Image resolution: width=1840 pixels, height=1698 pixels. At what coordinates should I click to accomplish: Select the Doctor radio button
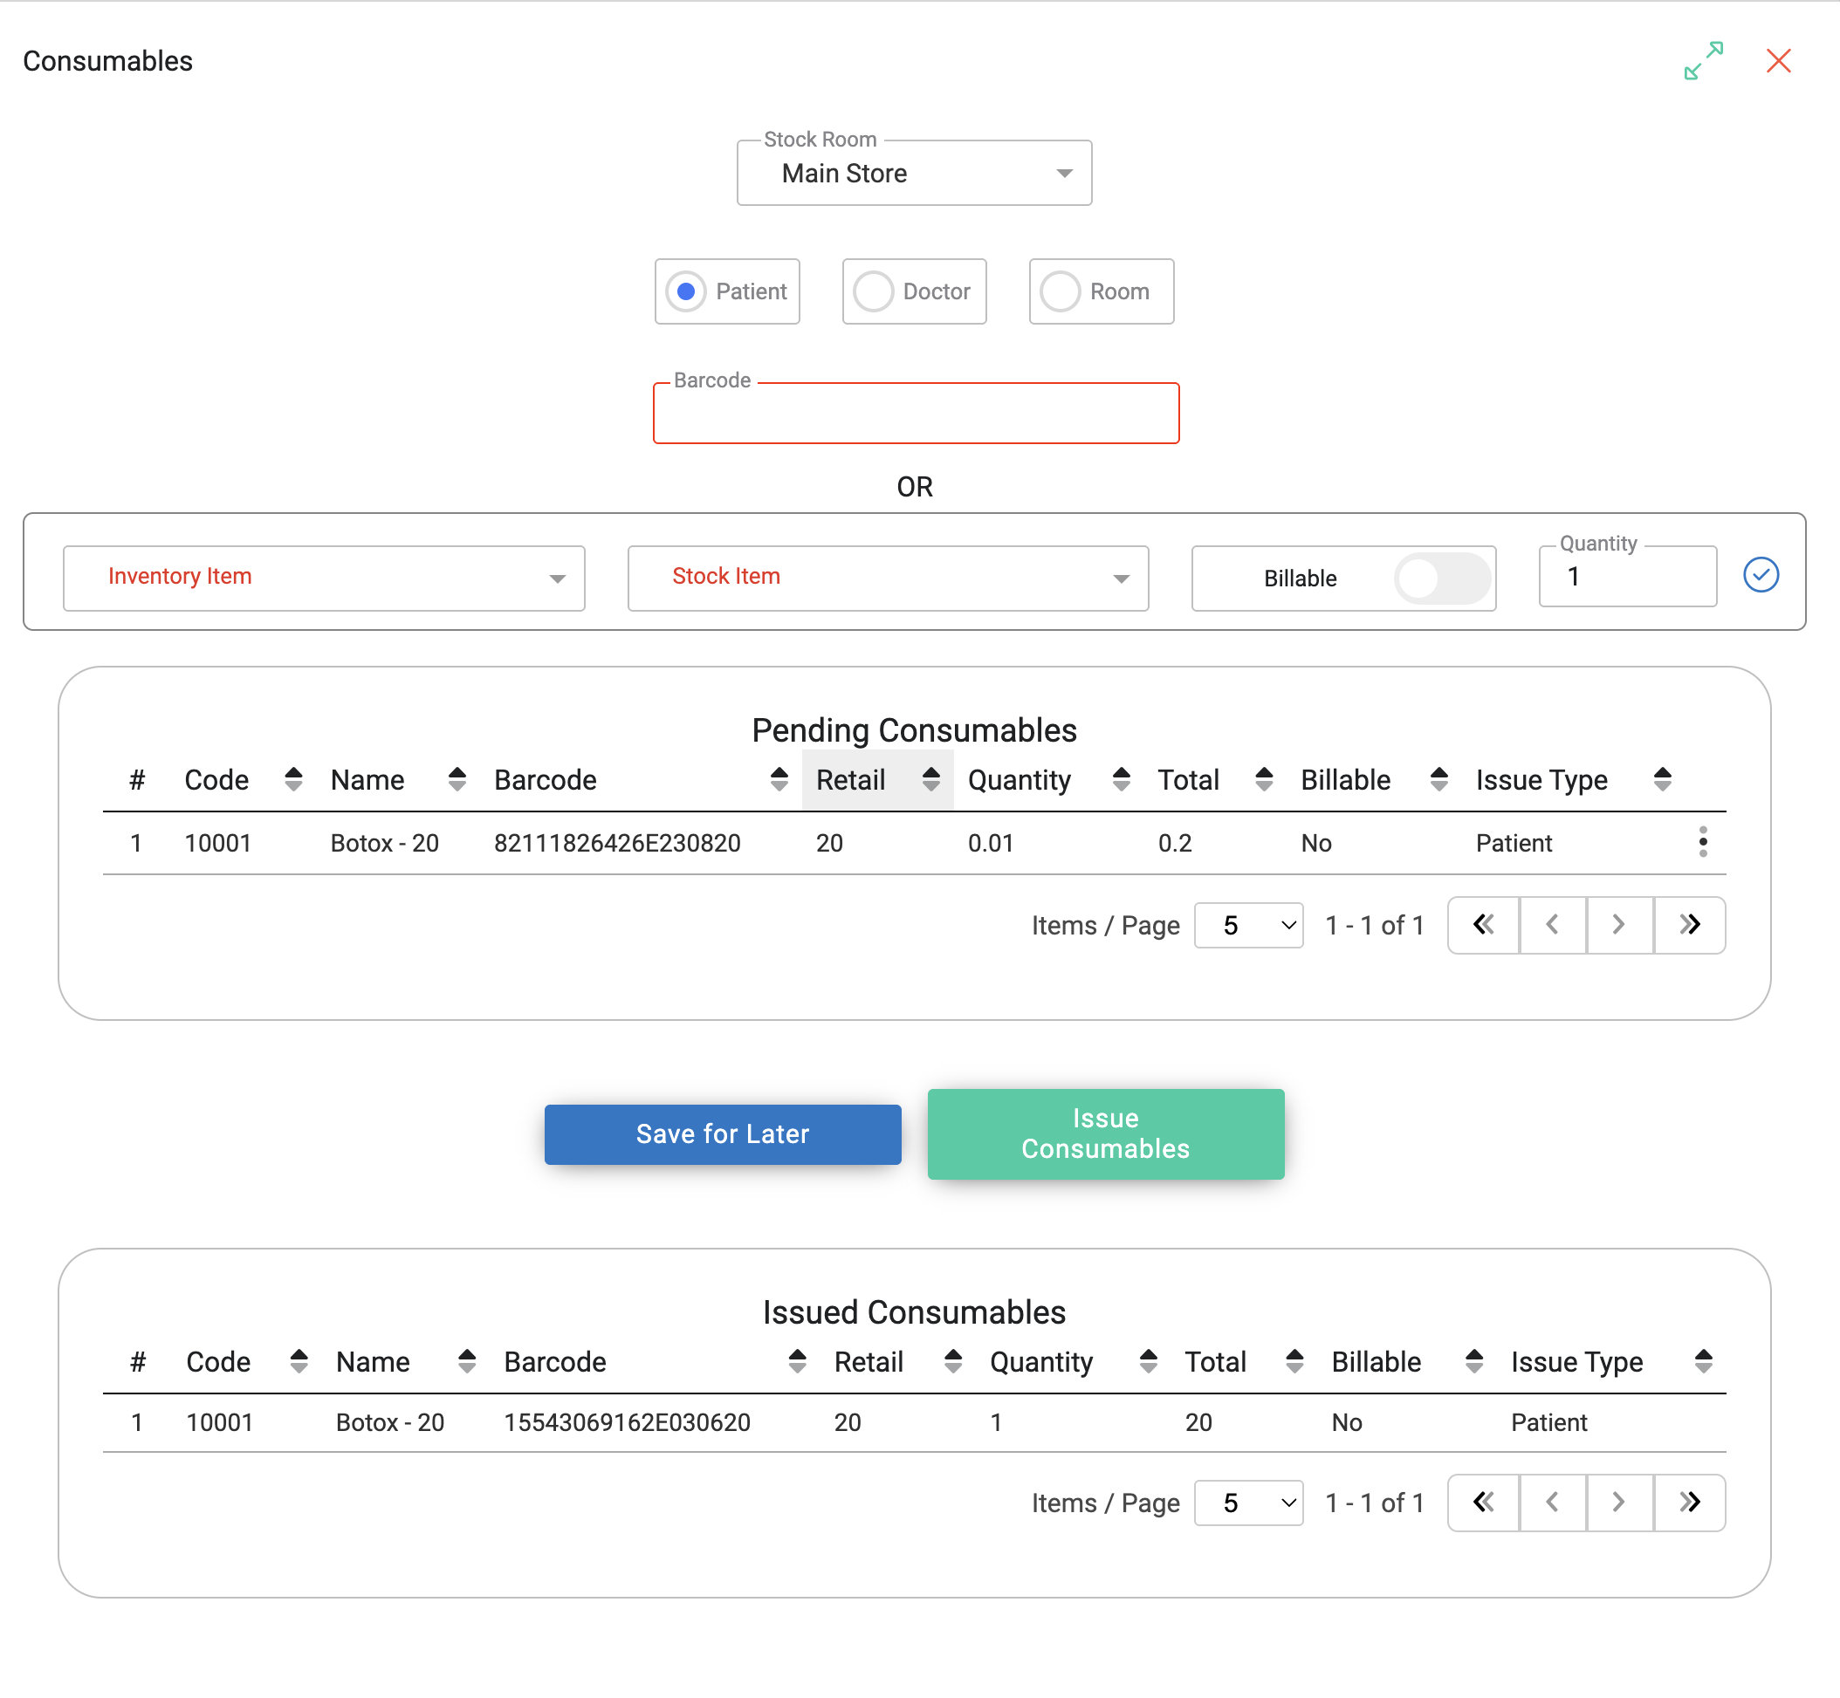[873, 291]
